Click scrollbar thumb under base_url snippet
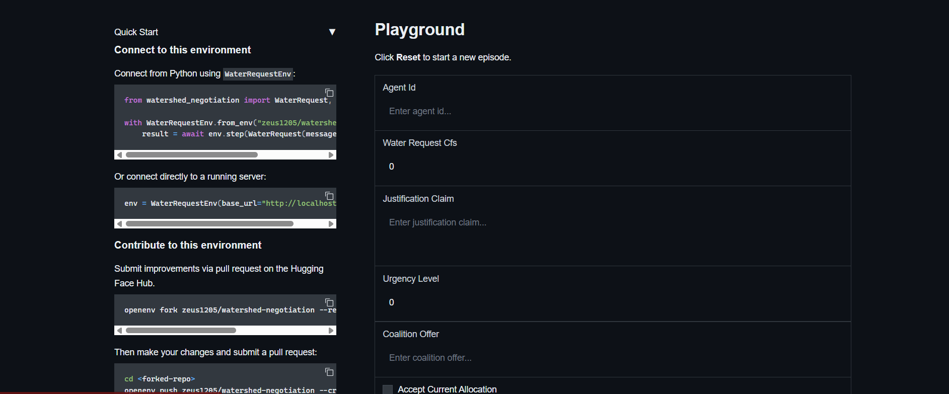This screenshot has height=394, width=949. coord(209,224)
